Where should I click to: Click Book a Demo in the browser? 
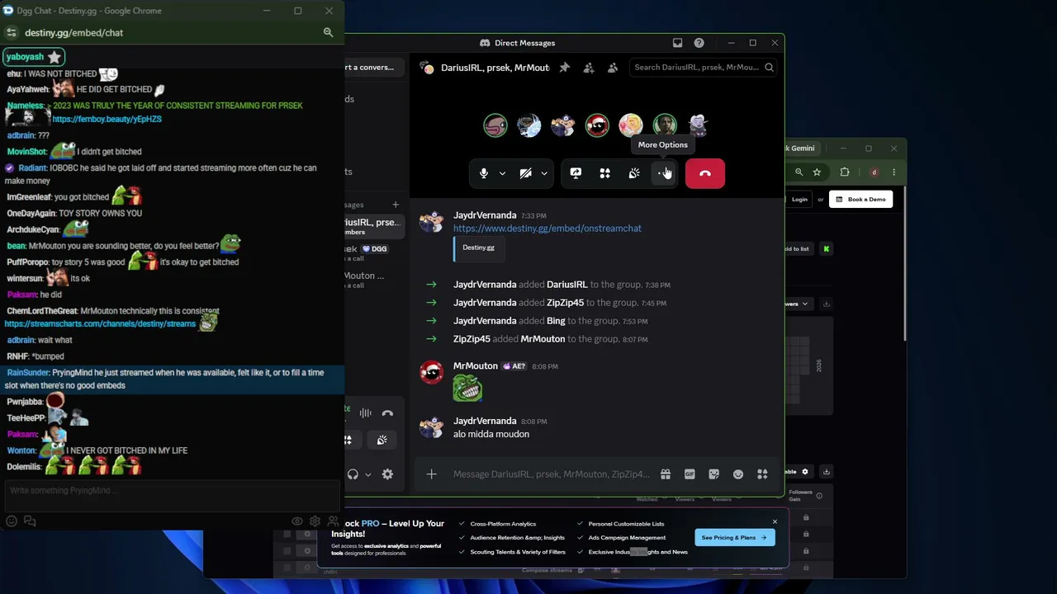pyautogui.click(x=861, y=199)
